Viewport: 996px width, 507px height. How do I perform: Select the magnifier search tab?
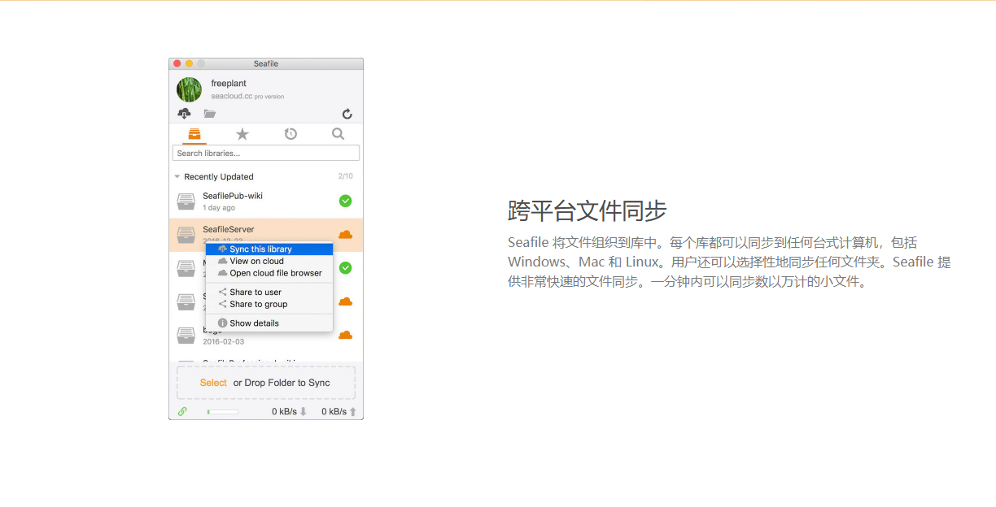[338, 134]
